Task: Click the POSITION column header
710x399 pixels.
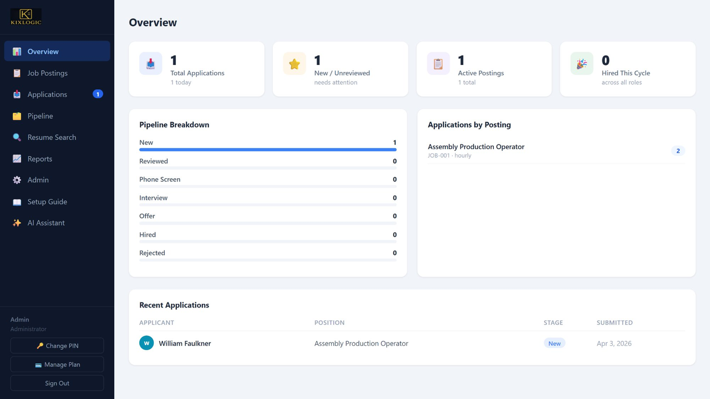Action: tap(330, 323)
